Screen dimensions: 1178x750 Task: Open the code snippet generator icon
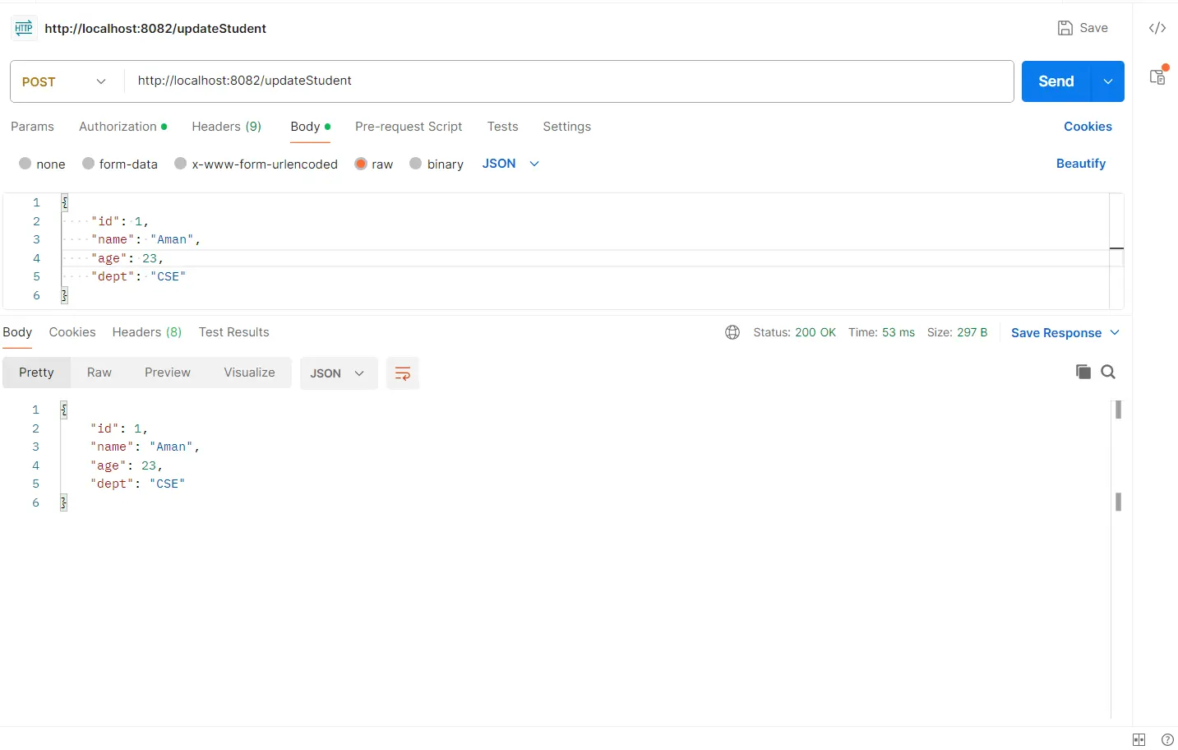tap(1157, 27)
